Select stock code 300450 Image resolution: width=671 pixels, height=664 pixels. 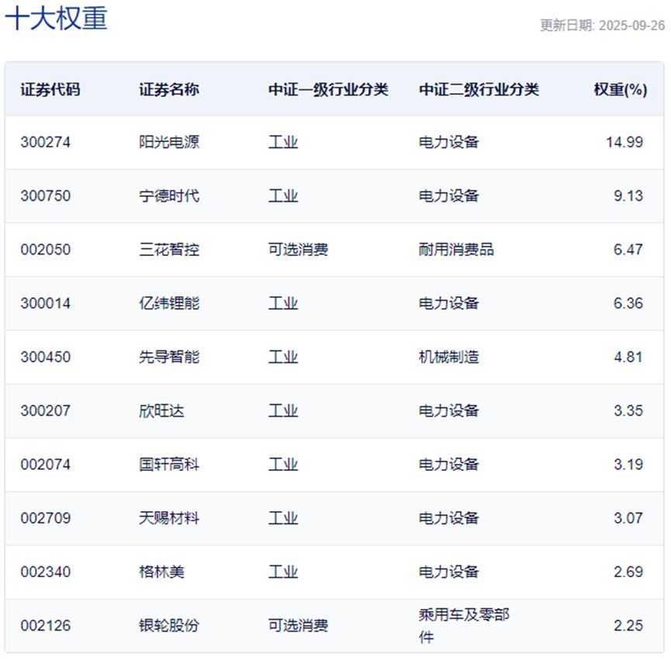pos(45,357)
